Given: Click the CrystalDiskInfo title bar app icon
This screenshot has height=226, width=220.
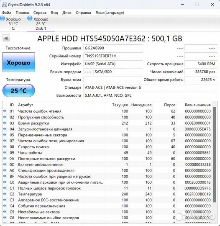Looking at the screenshot, I should [x=4, y=5].
